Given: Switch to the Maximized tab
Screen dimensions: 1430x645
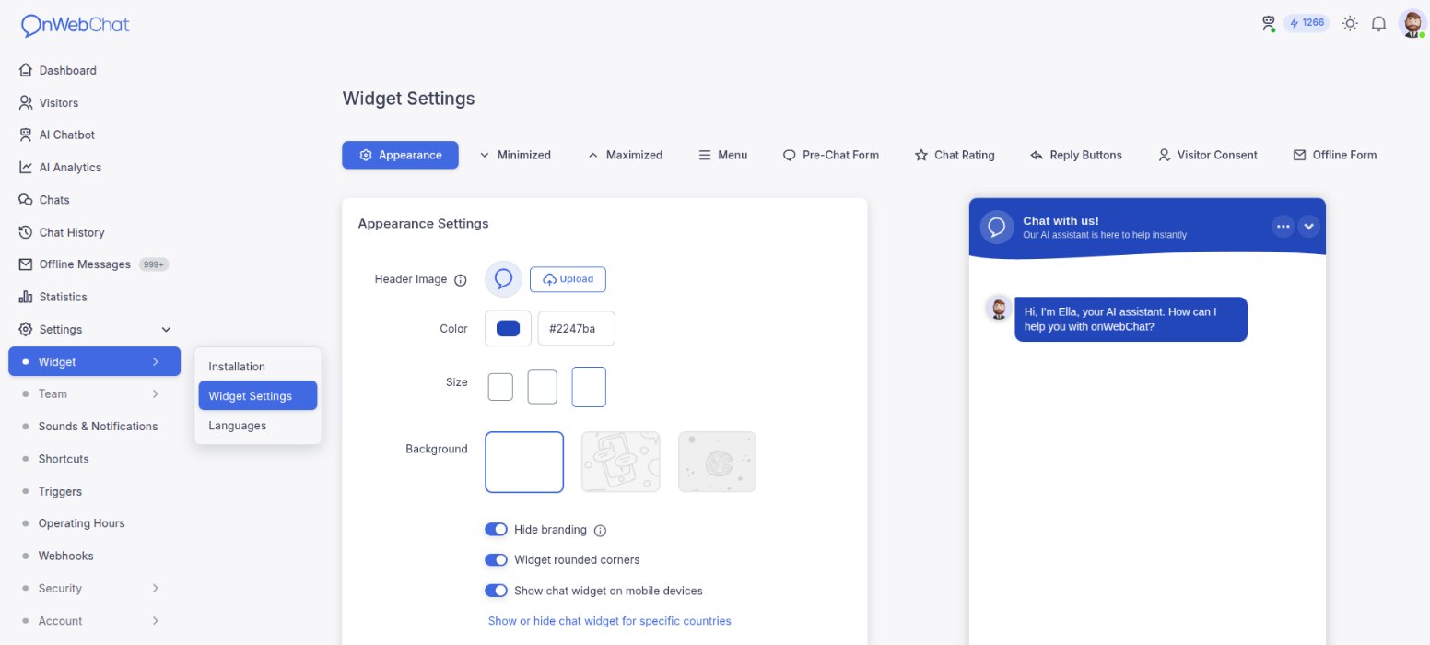Looking at the screenshot, I should click(625, 155).
